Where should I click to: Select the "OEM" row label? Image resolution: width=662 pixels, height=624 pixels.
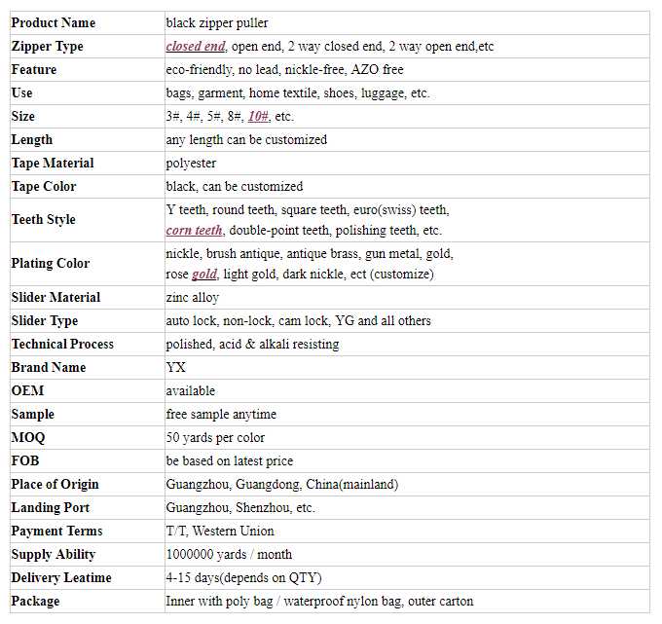click(28, 391)
